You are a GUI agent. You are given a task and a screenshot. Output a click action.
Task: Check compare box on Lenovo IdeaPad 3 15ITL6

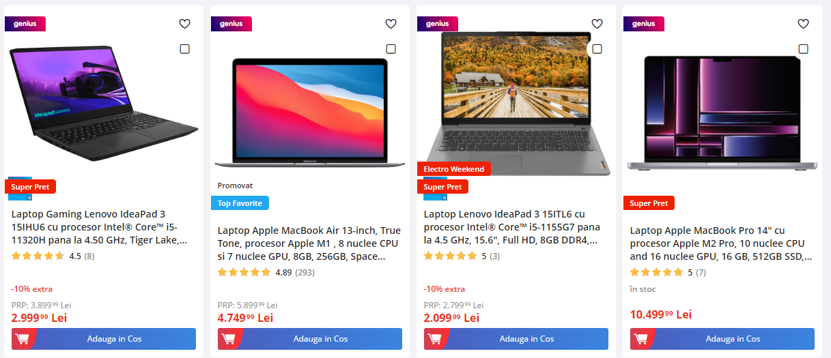597,49
